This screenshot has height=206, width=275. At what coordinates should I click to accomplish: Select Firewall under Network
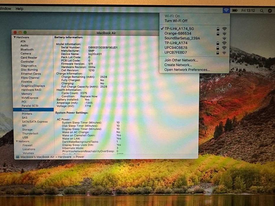tap(27, 145)
